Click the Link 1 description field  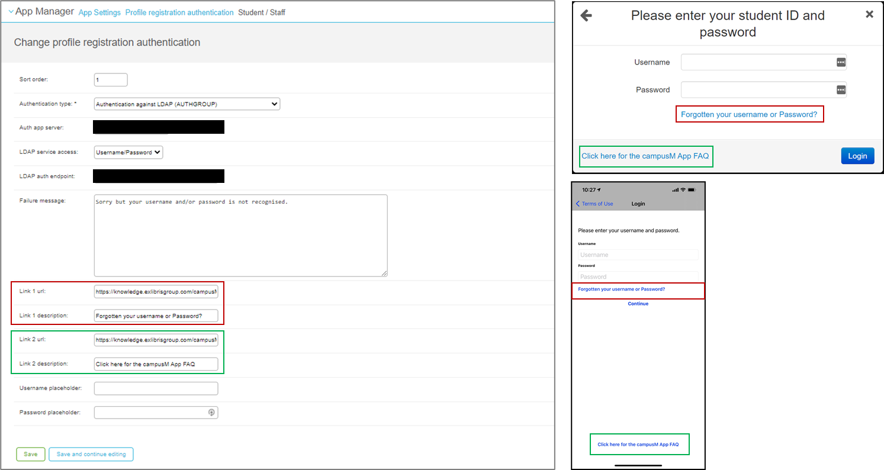(156, 316)
